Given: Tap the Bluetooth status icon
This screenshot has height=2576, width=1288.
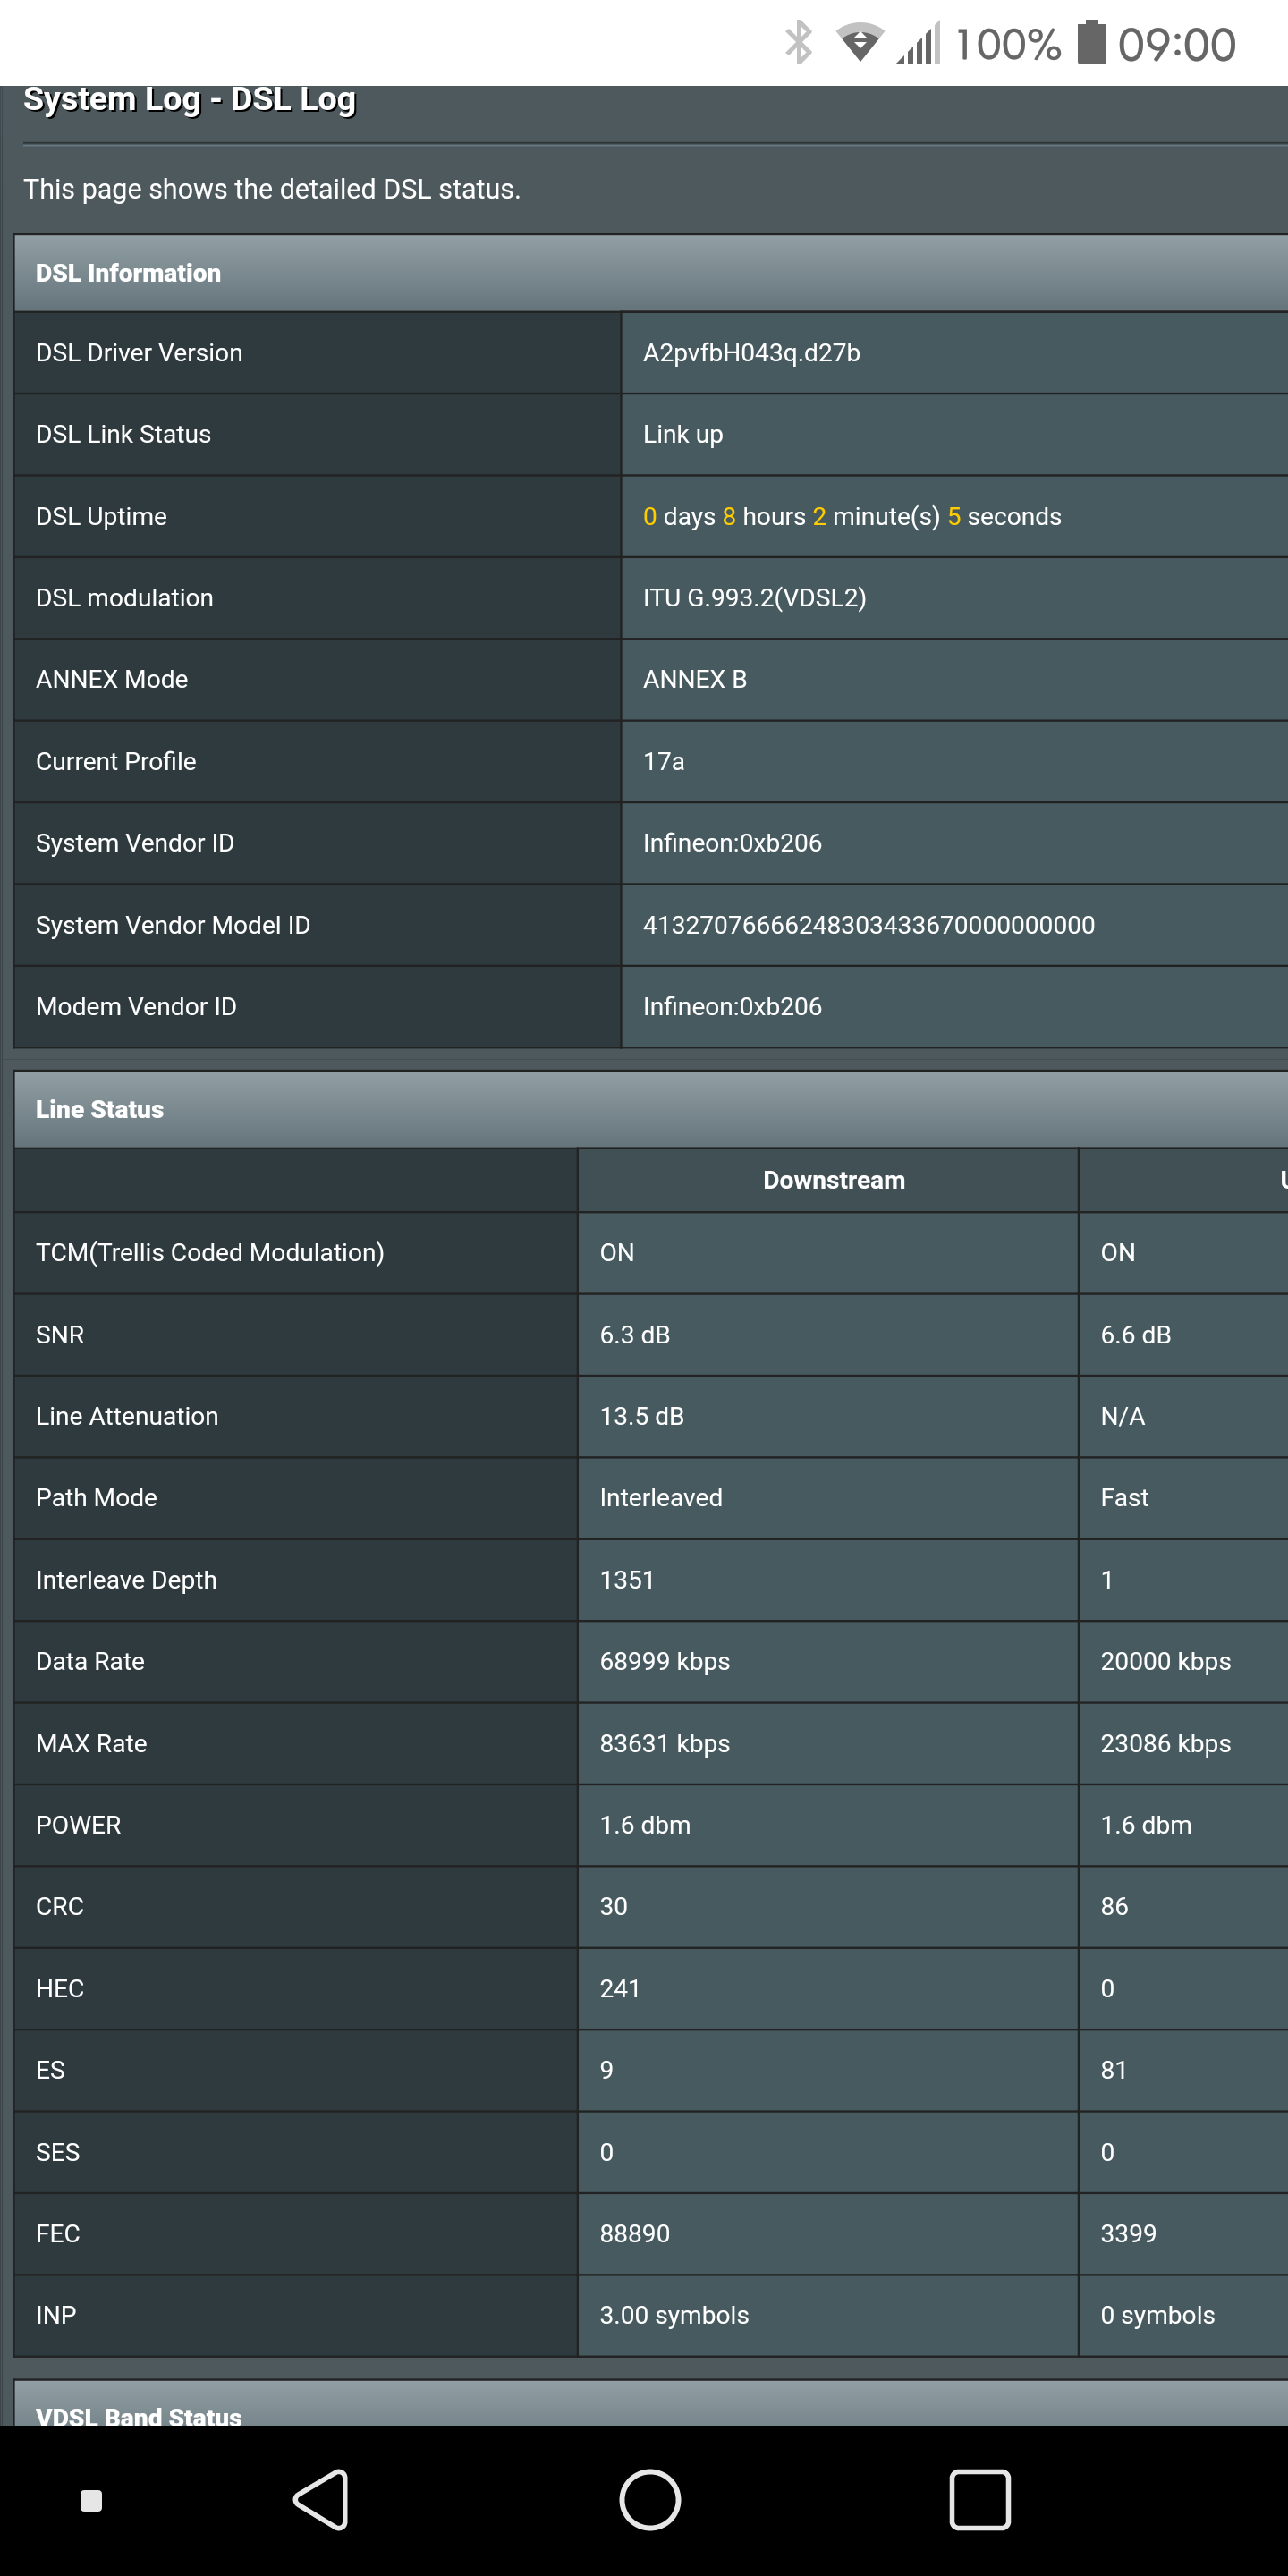Looking at the screenshot, I should (x=798, y=43).
